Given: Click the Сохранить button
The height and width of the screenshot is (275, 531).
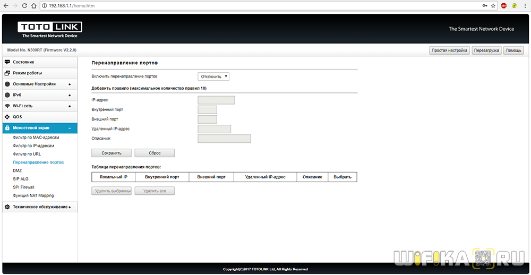Looking at the screenshot, I should pos(112,153).
